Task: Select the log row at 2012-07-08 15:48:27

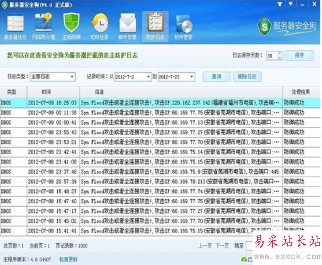Action: 160,191
